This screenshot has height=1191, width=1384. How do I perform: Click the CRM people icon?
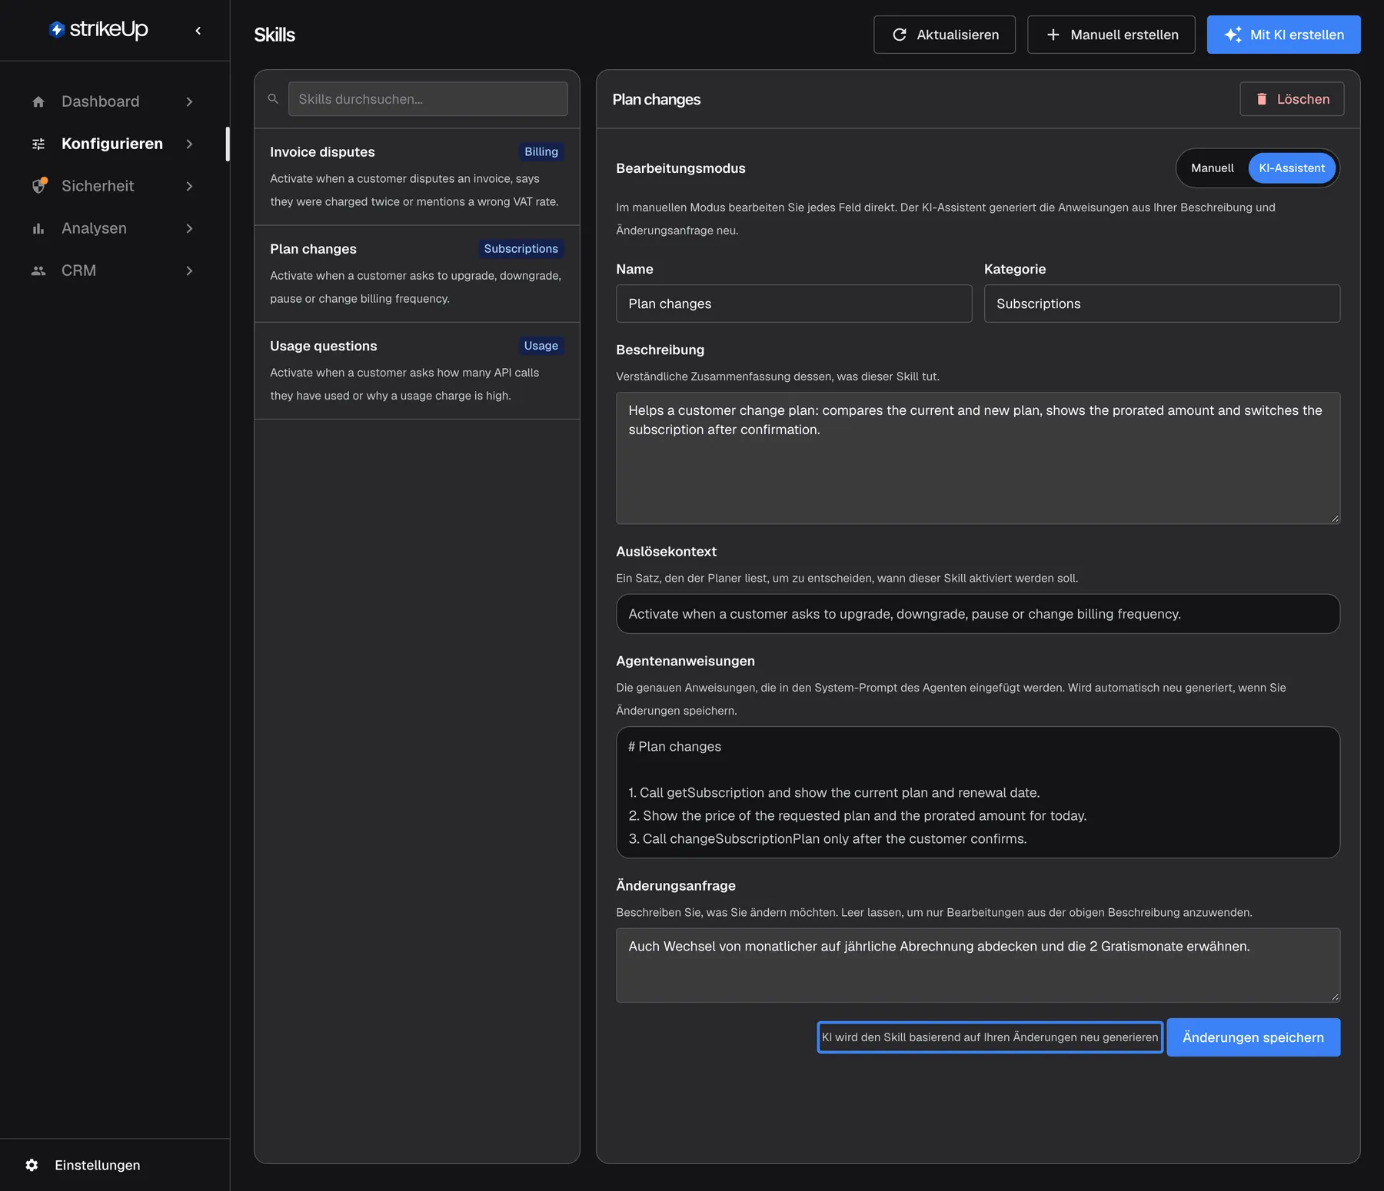coord(38,270)
